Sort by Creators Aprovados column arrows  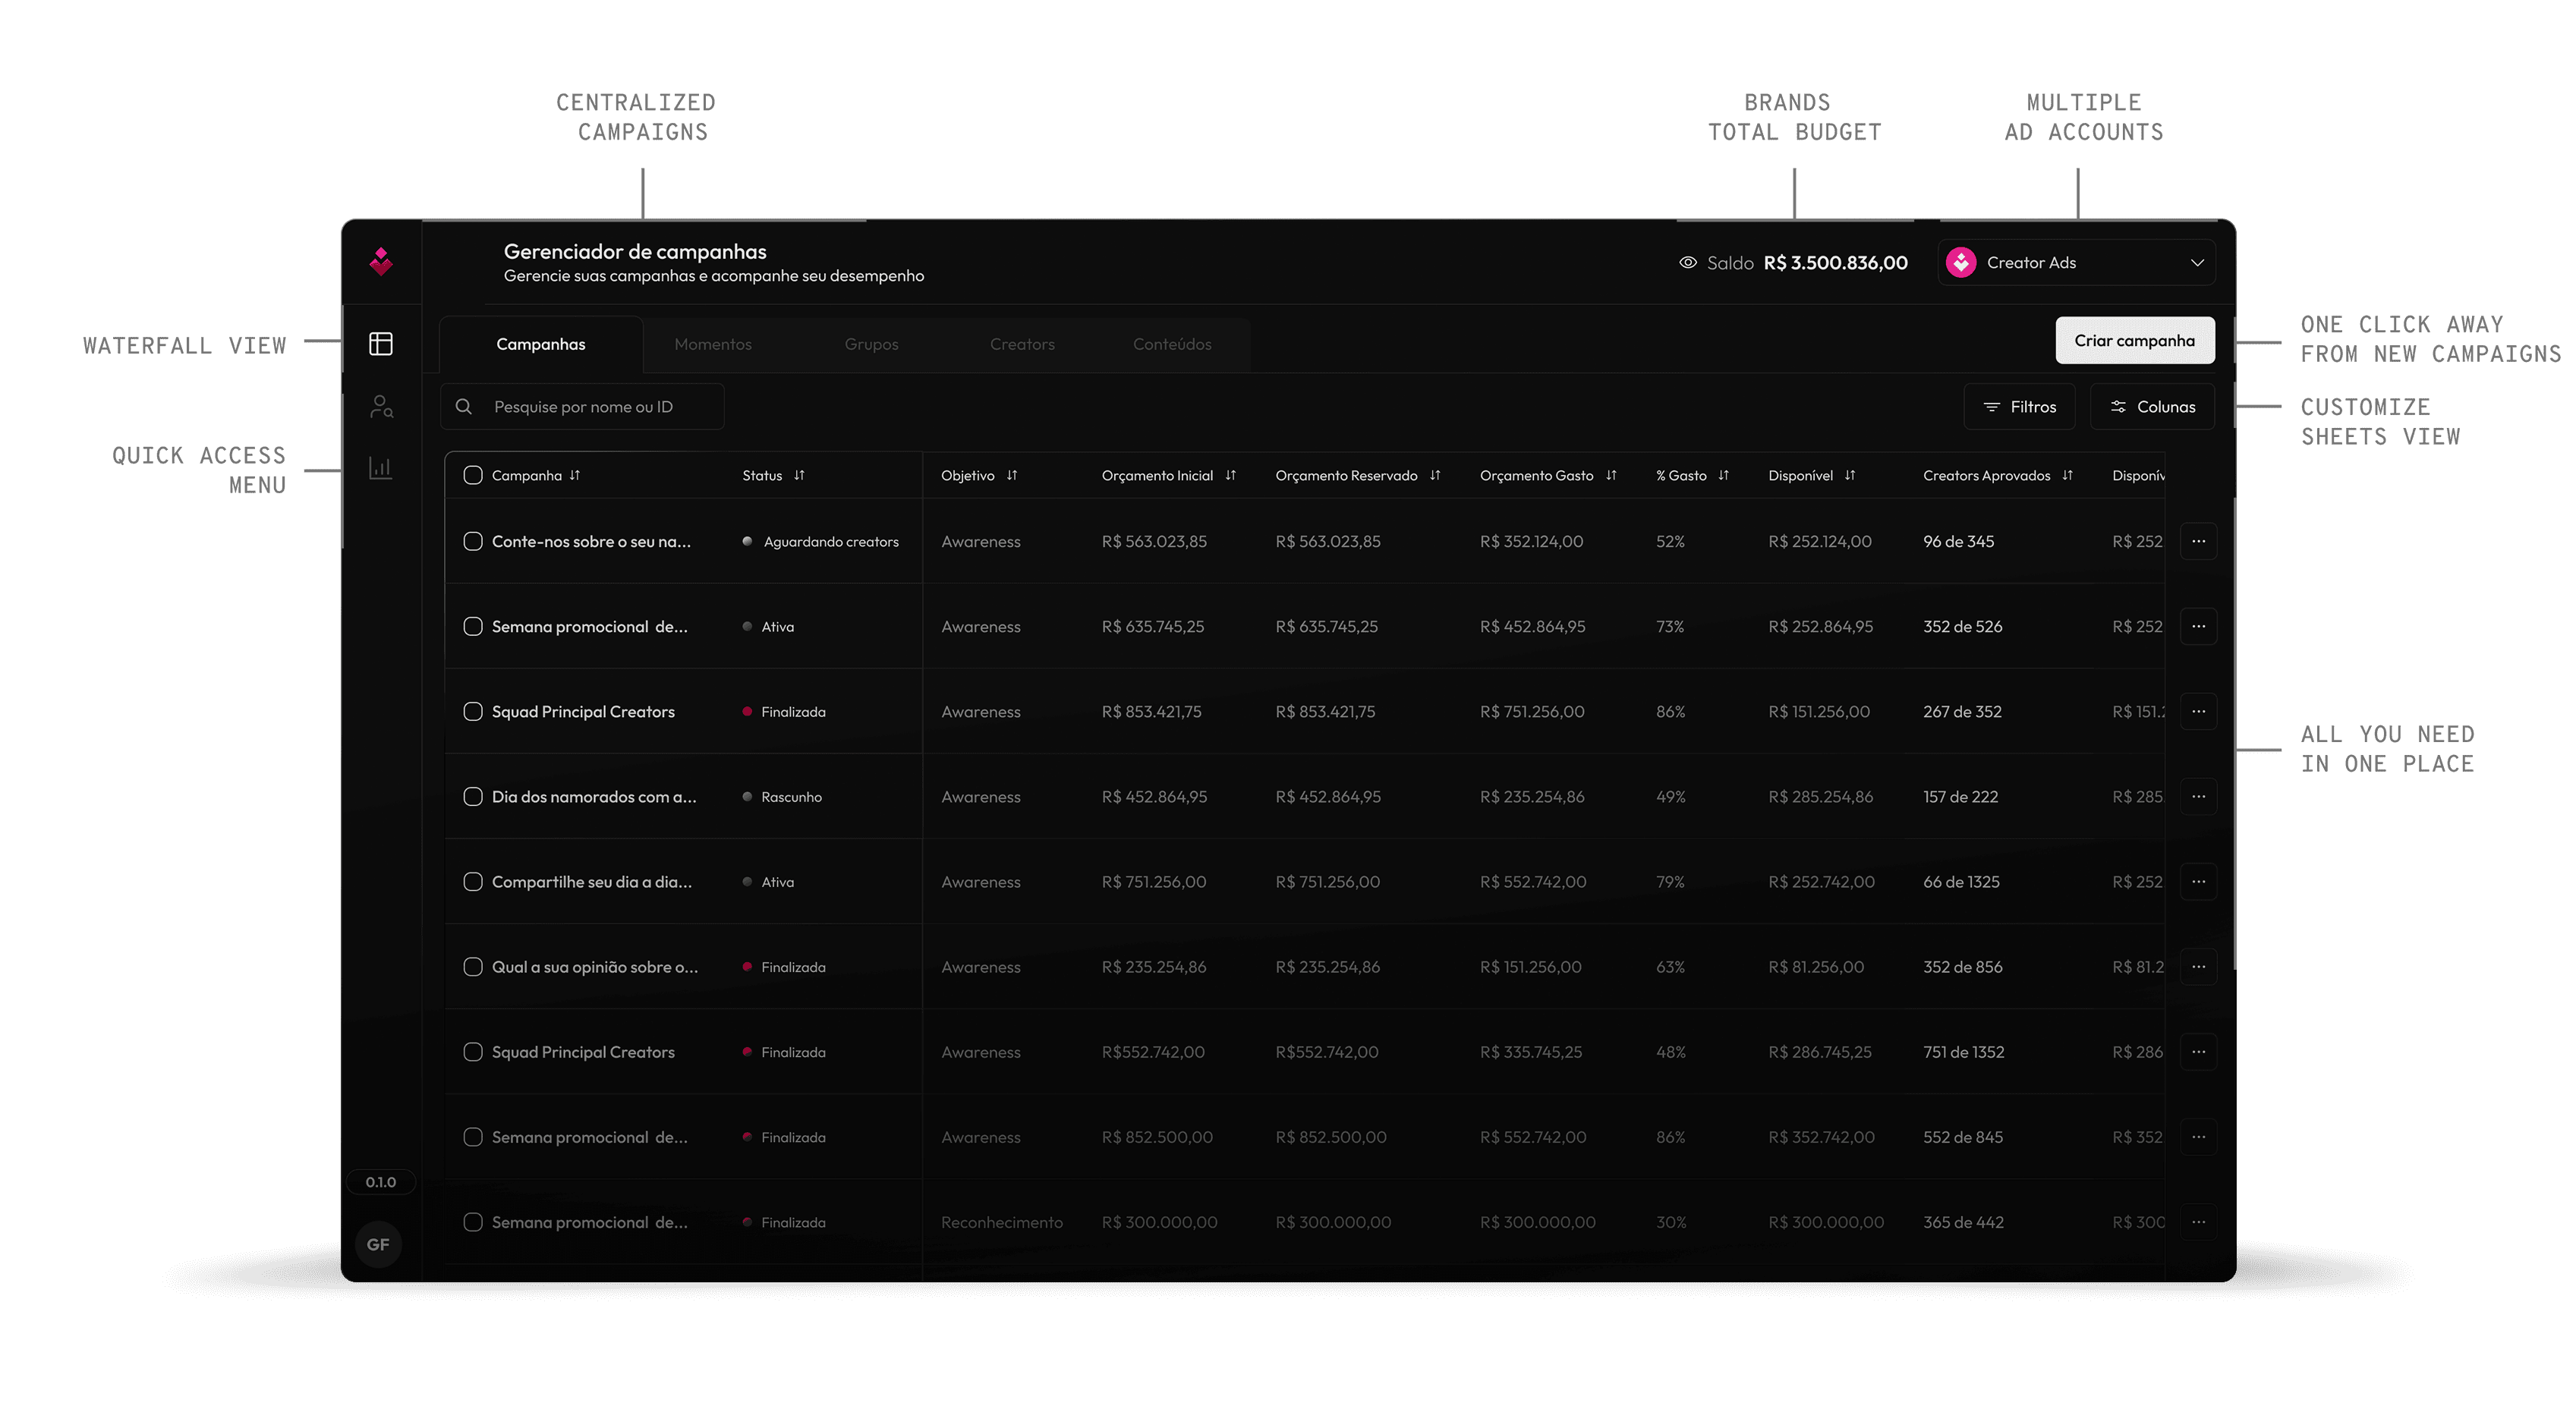coord(2068,476)
